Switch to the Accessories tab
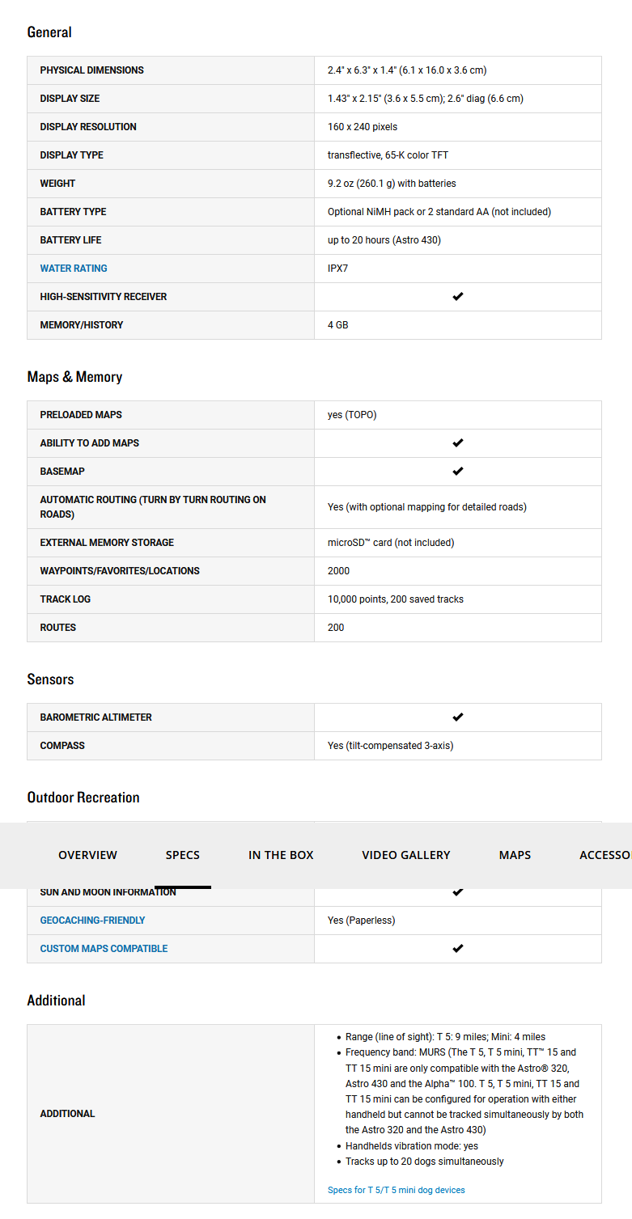This screenshot has width=632, height=1219. 605,855
